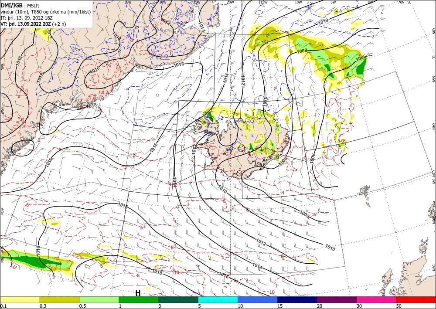The width and height of the screenshot is (436, 309).
Task: Click the '20W' longitude label
Action: coord(230,2)
